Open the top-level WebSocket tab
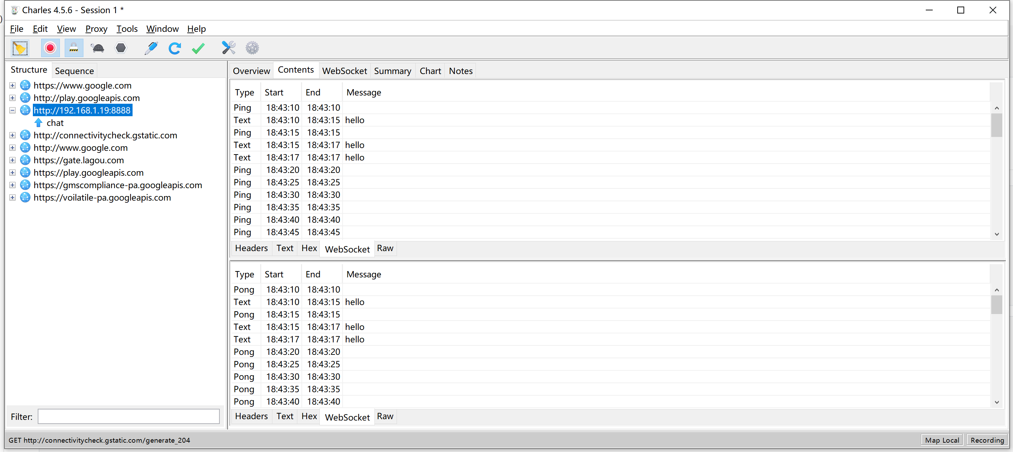 point(344,71)
